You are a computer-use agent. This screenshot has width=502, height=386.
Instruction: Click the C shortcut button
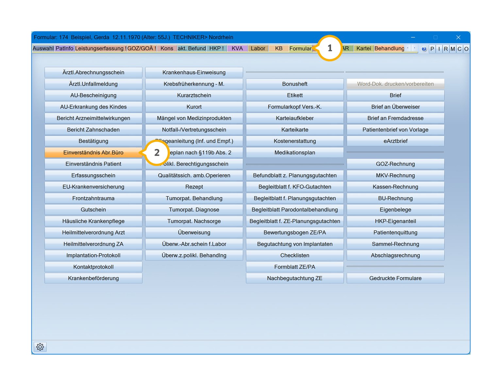tap(460, 49)
